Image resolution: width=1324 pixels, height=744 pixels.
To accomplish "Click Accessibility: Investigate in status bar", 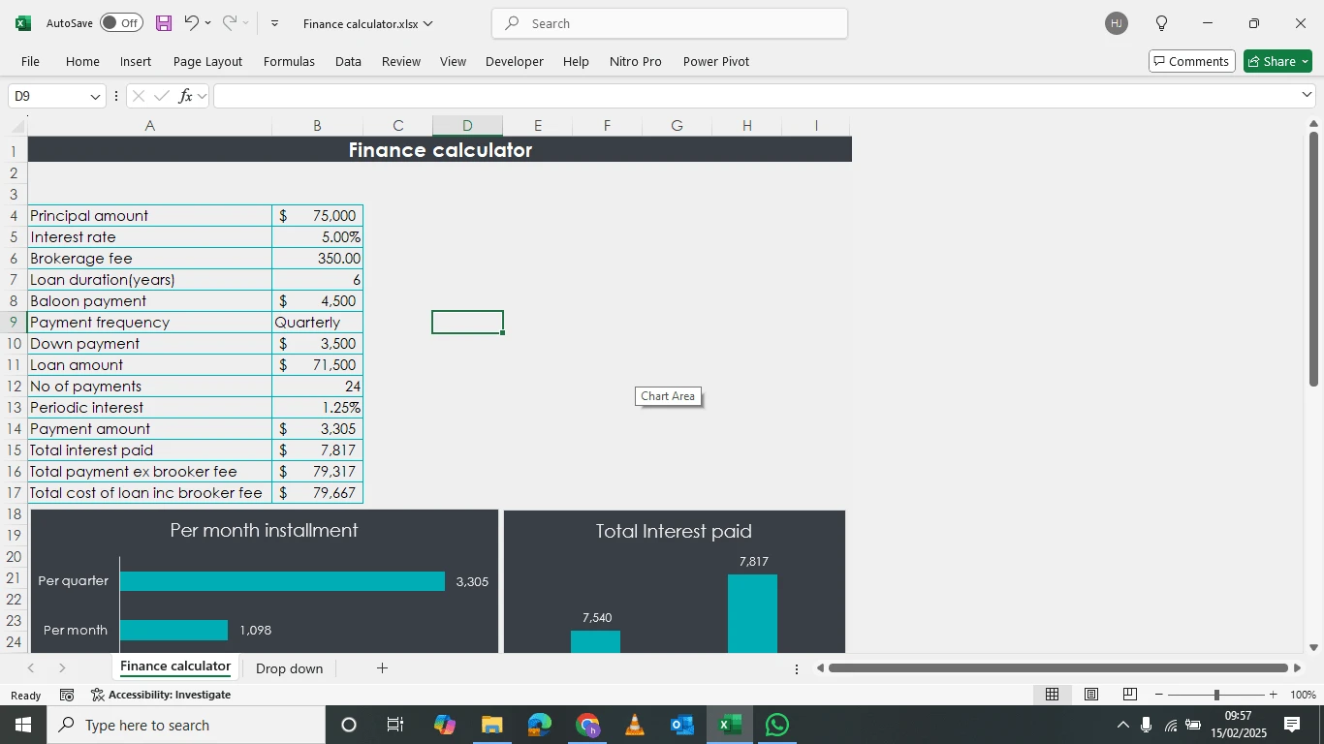I will pyautogui.click(x=161, y=695).
